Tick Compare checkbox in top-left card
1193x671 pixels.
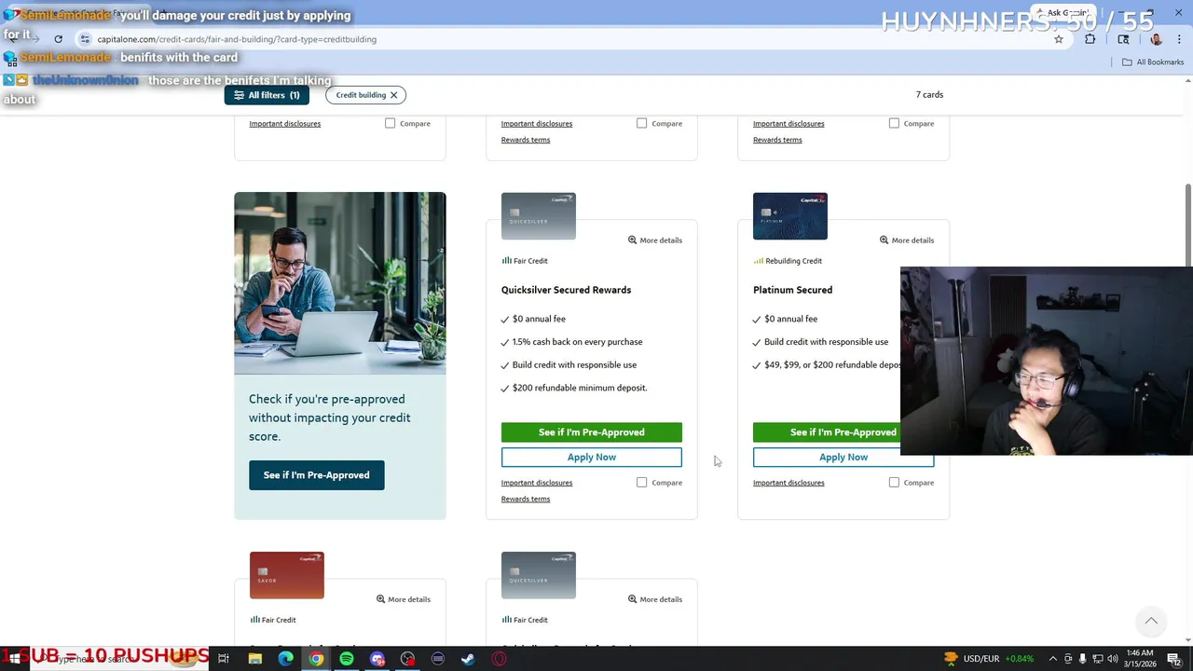(391, 123)
